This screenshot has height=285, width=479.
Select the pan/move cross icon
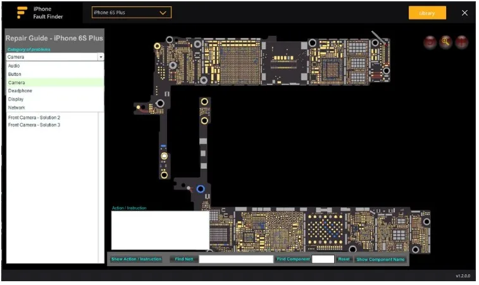(461, 42)
